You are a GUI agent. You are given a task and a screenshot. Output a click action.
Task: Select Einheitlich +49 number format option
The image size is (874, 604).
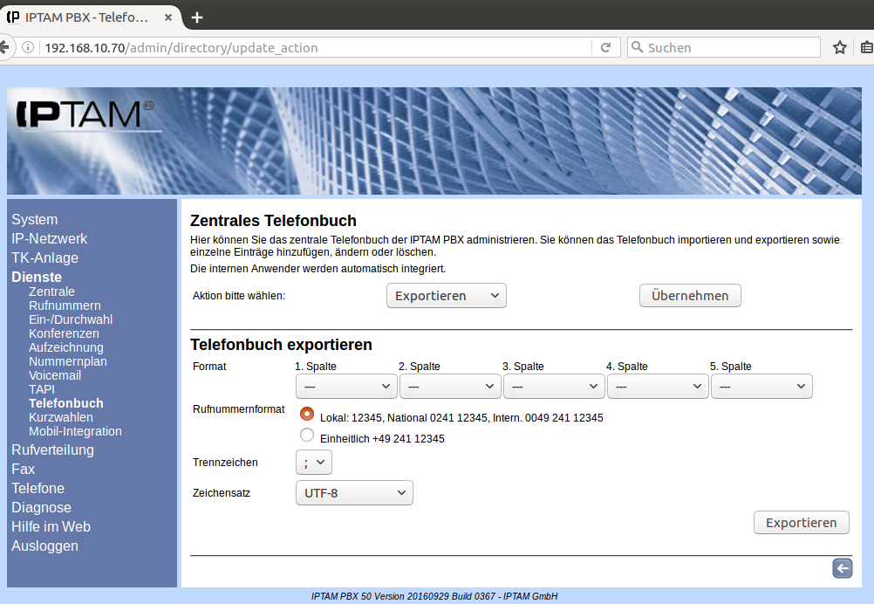click(306, 436)
